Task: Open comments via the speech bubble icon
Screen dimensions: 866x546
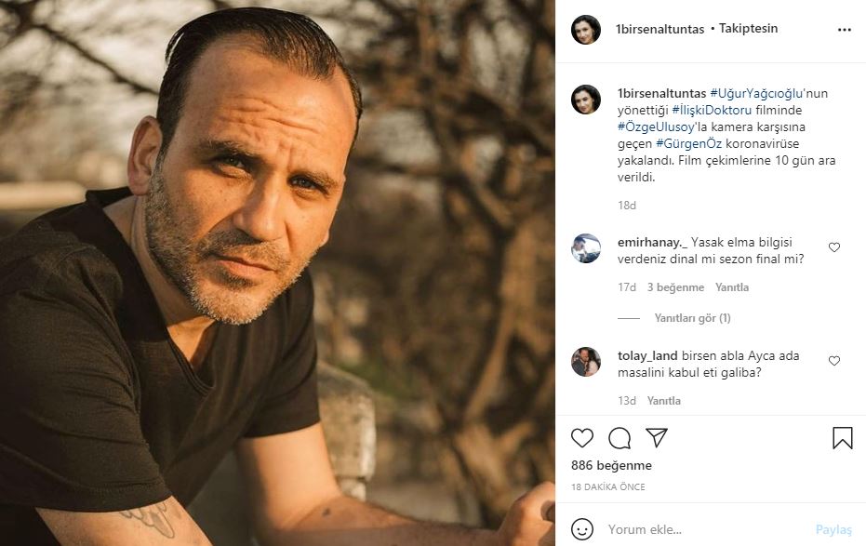Action: pyautogui.click(x=620, y=438)
